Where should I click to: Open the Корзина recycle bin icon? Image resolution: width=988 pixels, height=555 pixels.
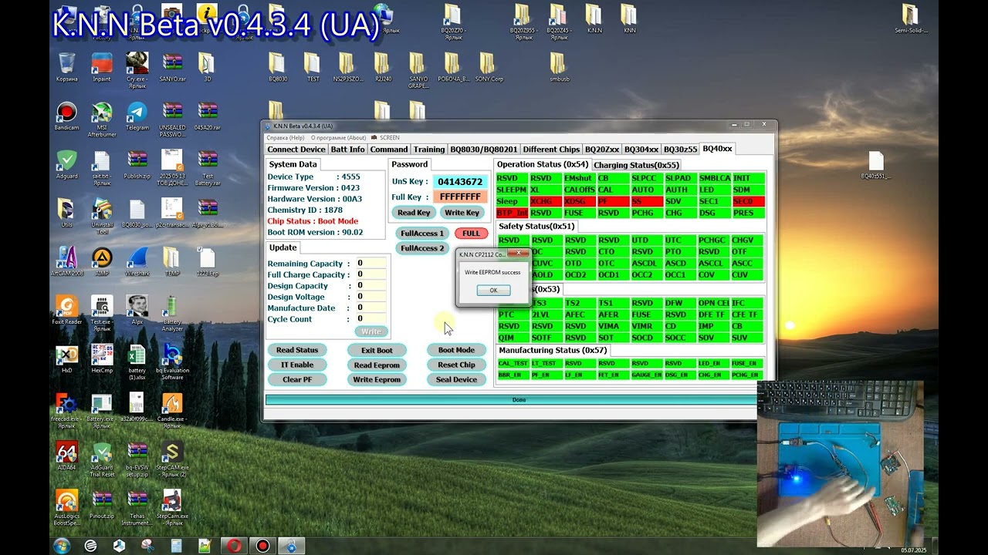[66, 67]
